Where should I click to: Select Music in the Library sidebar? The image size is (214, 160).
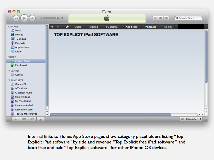point(26,30)
